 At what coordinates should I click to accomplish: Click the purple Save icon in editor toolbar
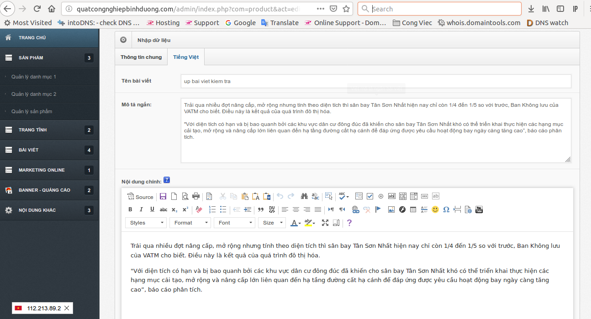coord(163,196)
